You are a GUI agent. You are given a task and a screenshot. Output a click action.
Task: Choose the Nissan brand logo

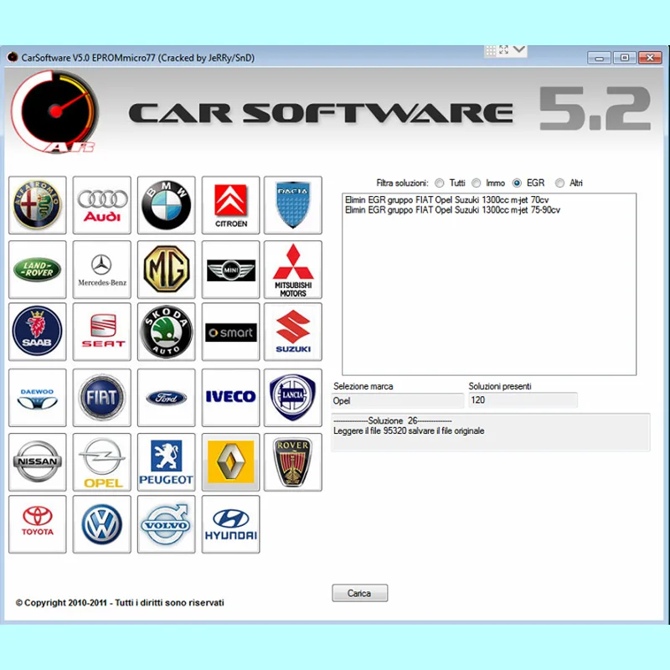click(x=38, y=462)
